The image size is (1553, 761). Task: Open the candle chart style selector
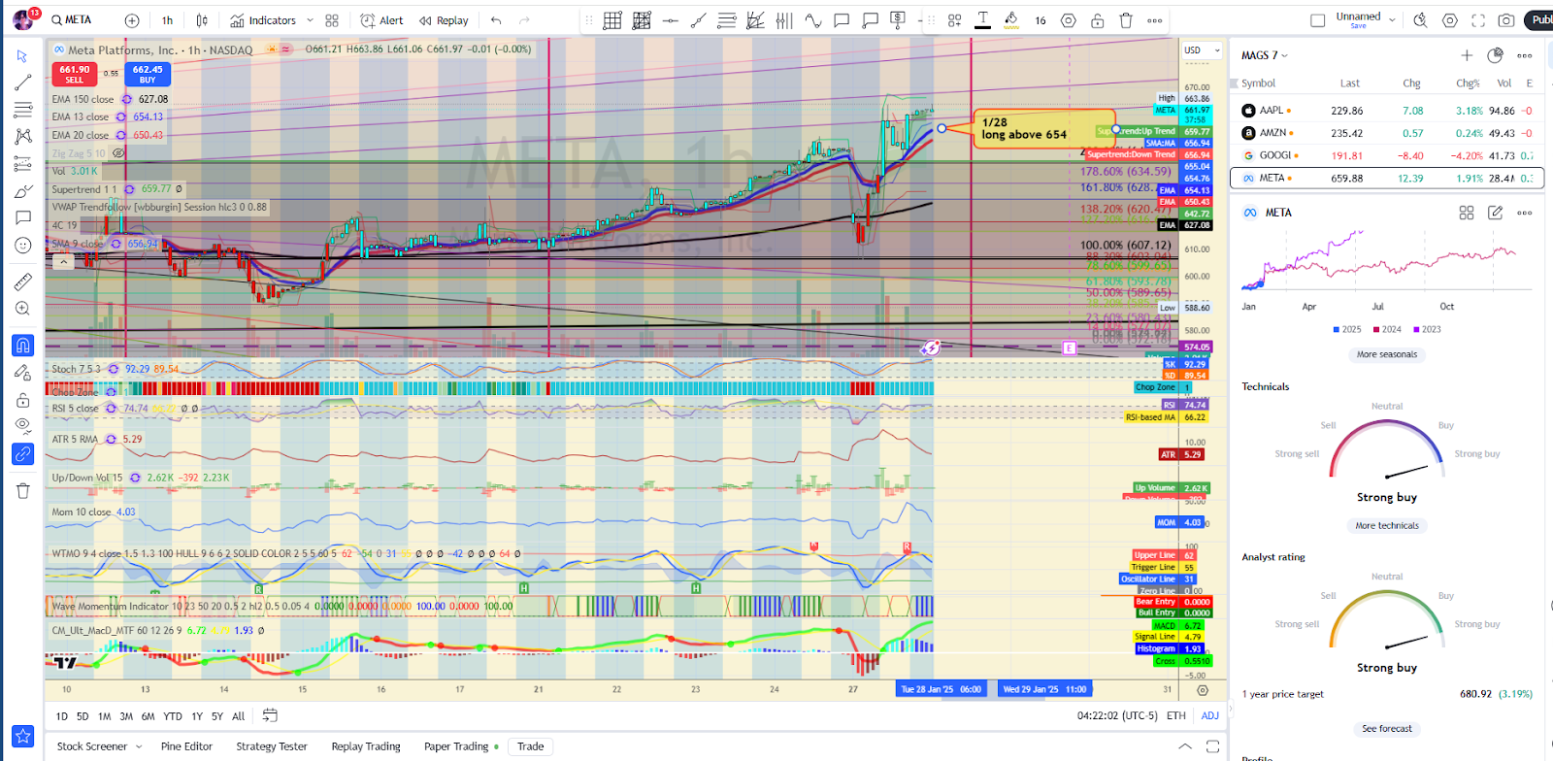(202, 20)
